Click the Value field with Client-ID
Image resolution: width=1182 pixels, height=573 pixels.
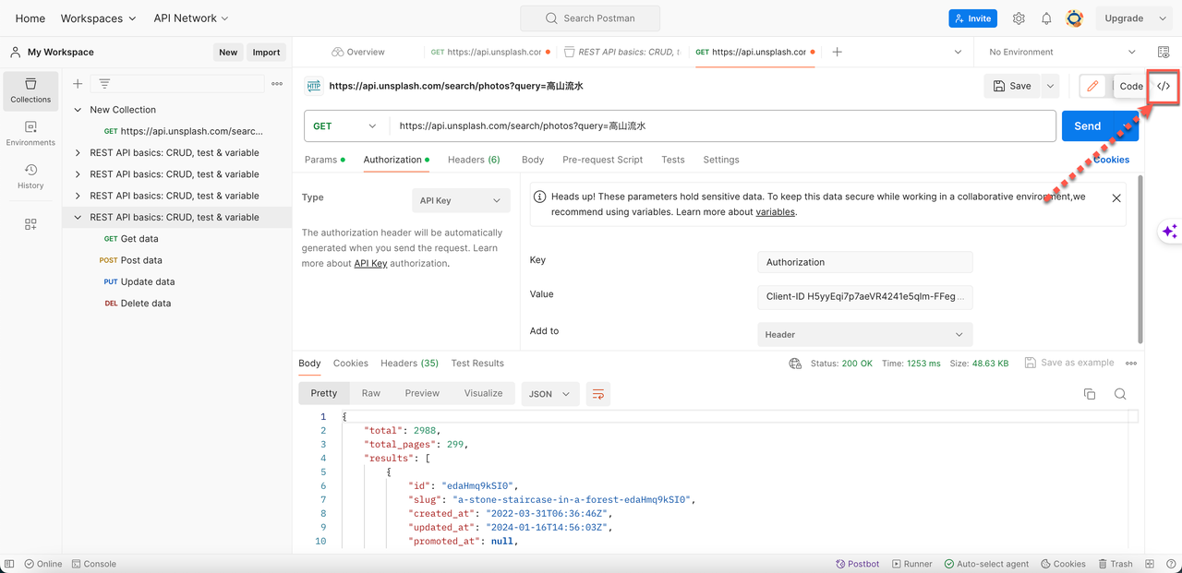(x=864, y=297)
